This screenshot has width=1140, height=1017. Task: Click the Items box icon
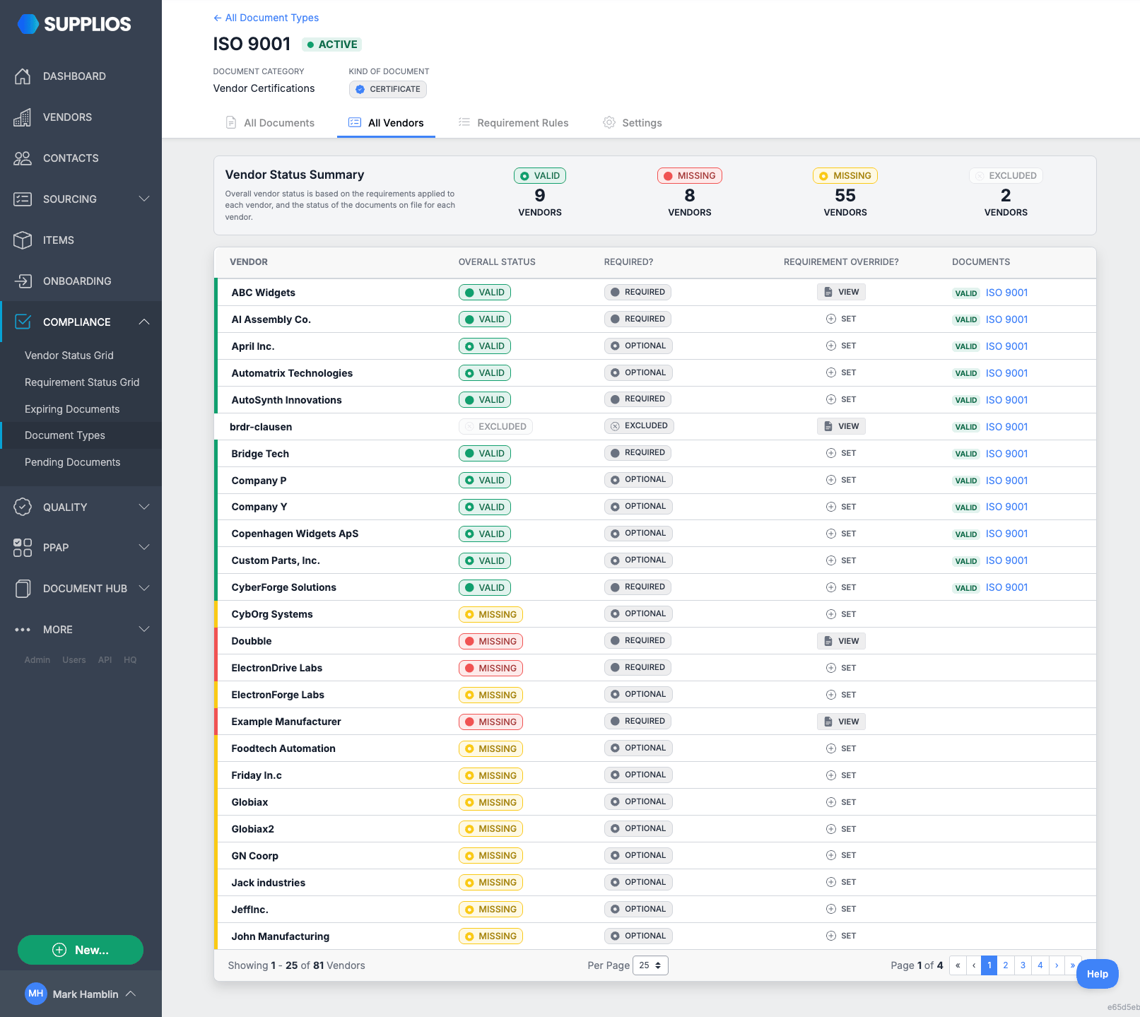point(23,240)
